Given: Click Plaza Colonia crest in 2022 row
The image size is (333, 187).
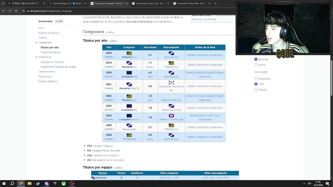Looking at the screenshot, I should [x=171, y=96].
